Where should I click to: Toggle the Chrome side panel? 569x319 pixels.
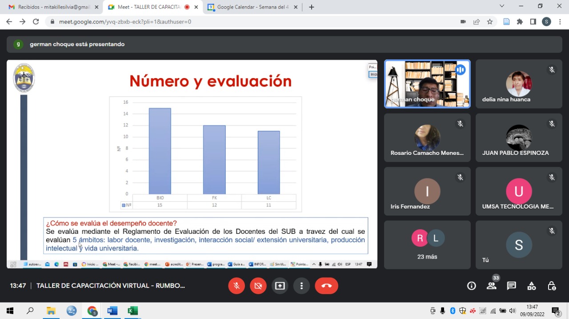(x=533, y=22)
